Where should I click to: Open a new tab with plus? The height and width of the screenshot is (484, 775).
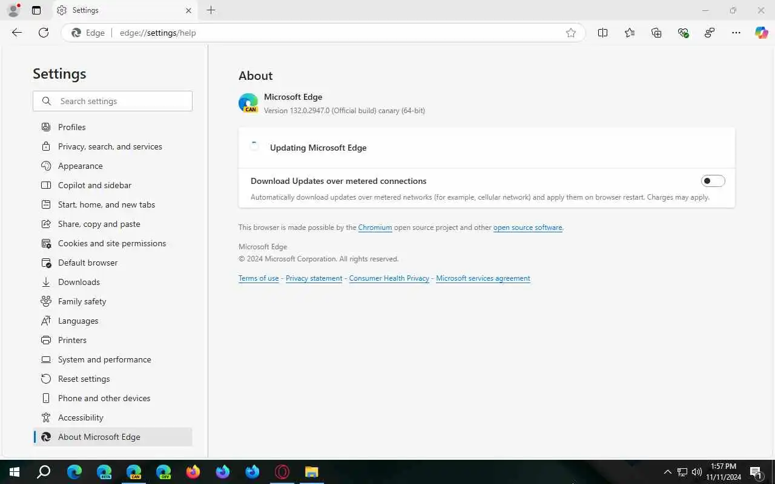(x=211, y=10)
